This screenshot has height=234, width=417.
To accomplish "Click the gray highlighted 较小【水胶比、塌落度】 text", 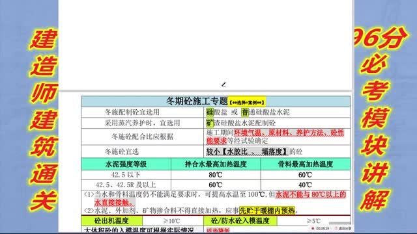I will (x=247, y=151).
